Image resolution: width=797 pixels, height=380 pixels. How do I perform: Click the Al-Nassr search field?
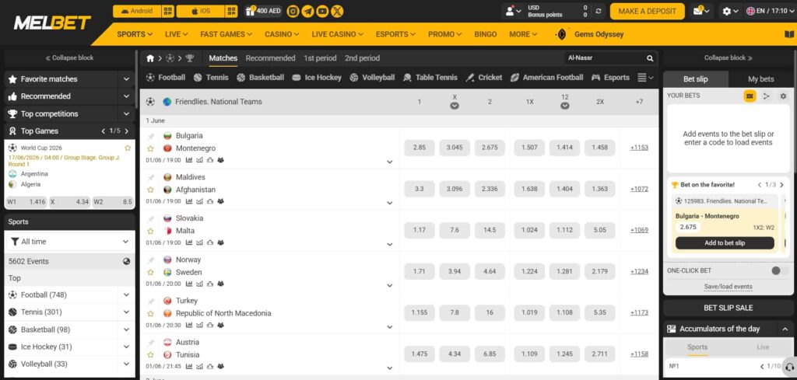tap(605, 58)
